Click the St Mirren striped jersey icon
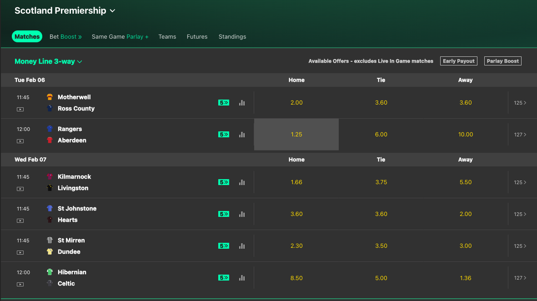The image size is (537, 301). point(50,240)
